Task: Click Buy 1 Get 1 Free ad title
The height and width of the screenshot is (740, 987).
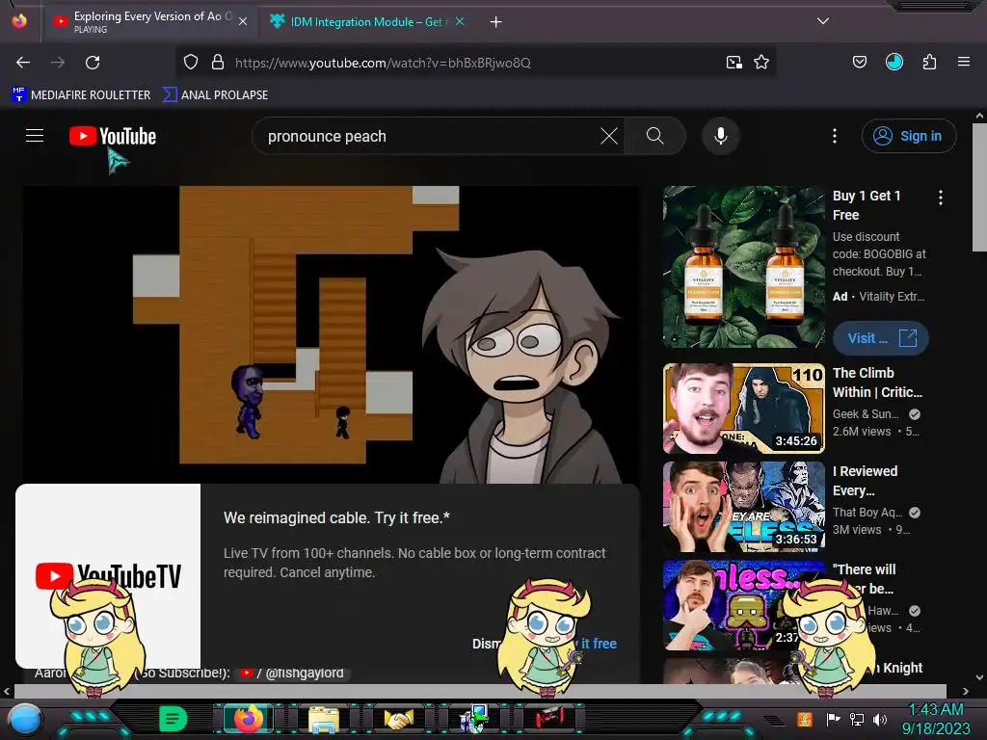Action: coord(867,205)
